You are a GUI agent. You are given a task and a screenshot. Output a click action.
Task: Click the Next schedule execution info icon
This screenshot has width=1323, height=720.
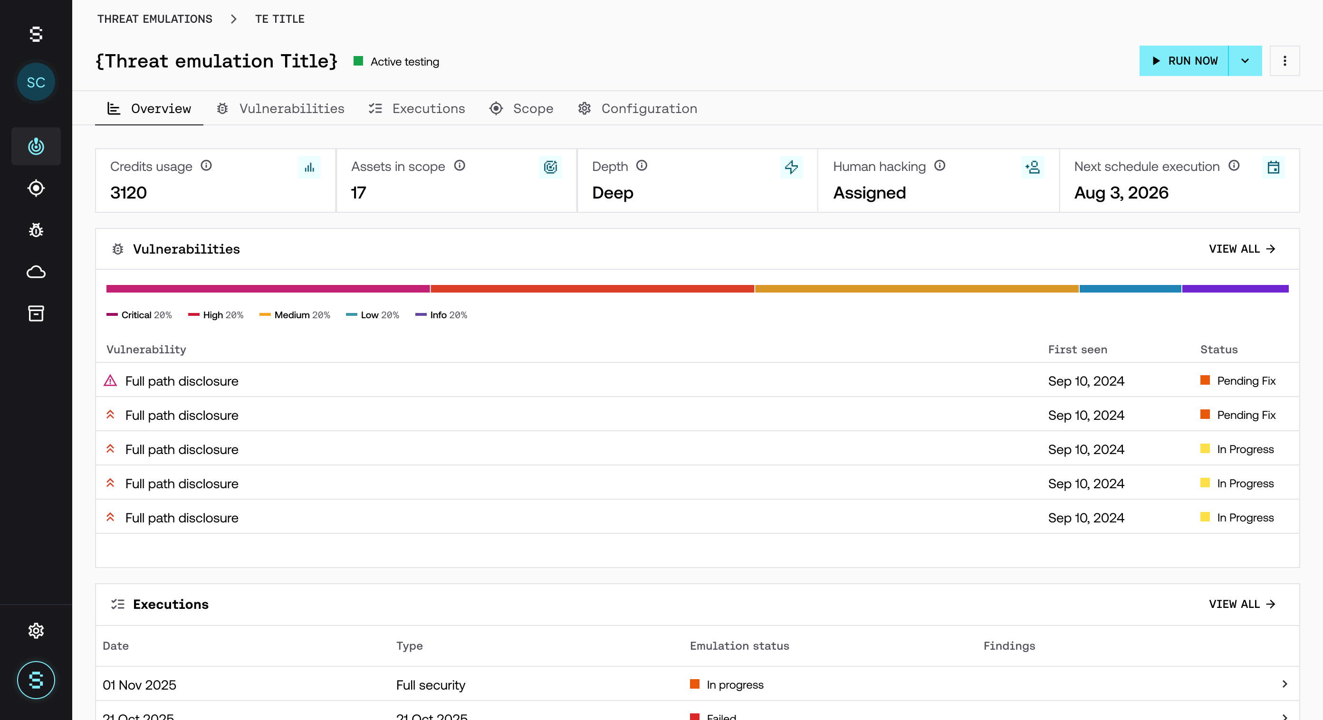[1234, 166]
